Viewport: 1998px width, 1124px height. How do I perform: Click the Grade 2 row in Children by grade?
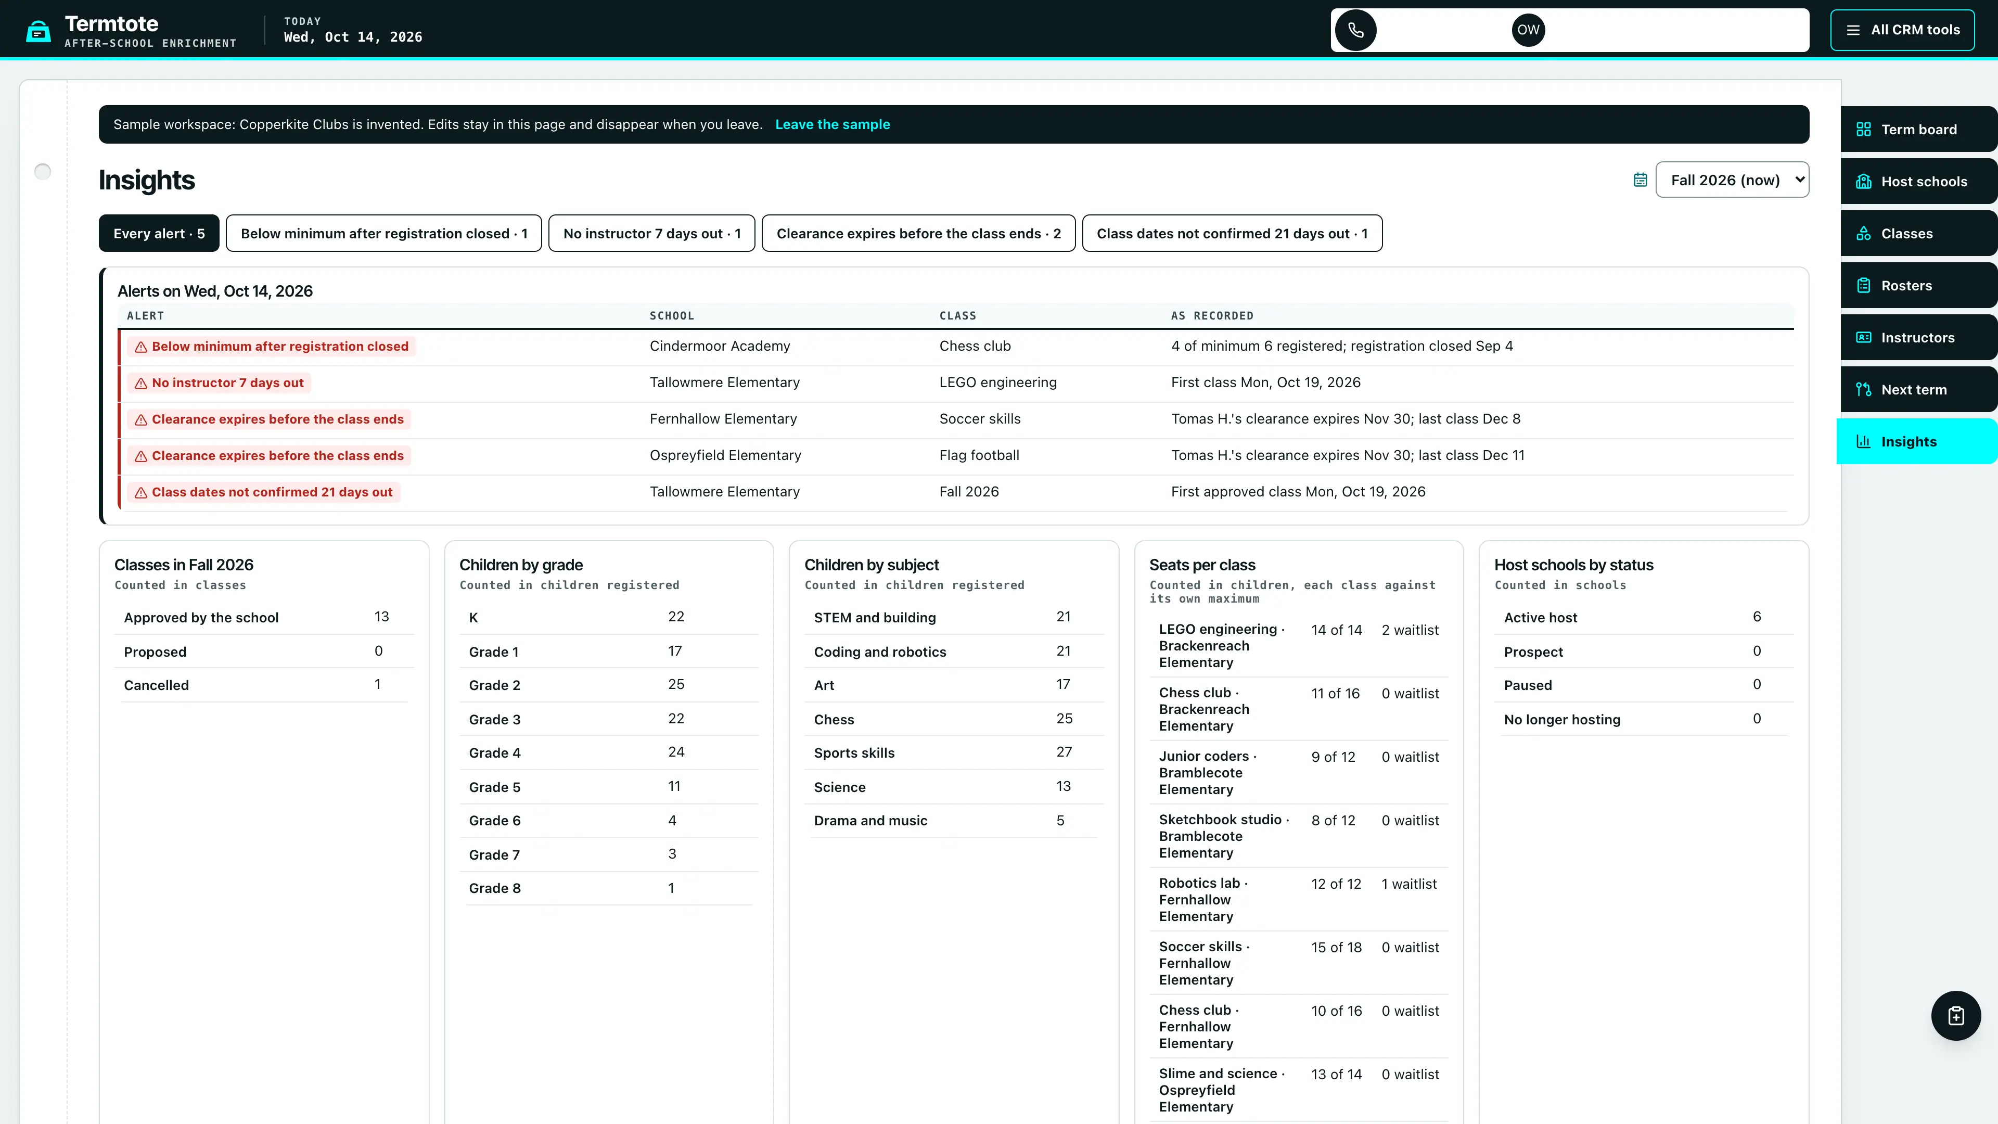point(608,685)
